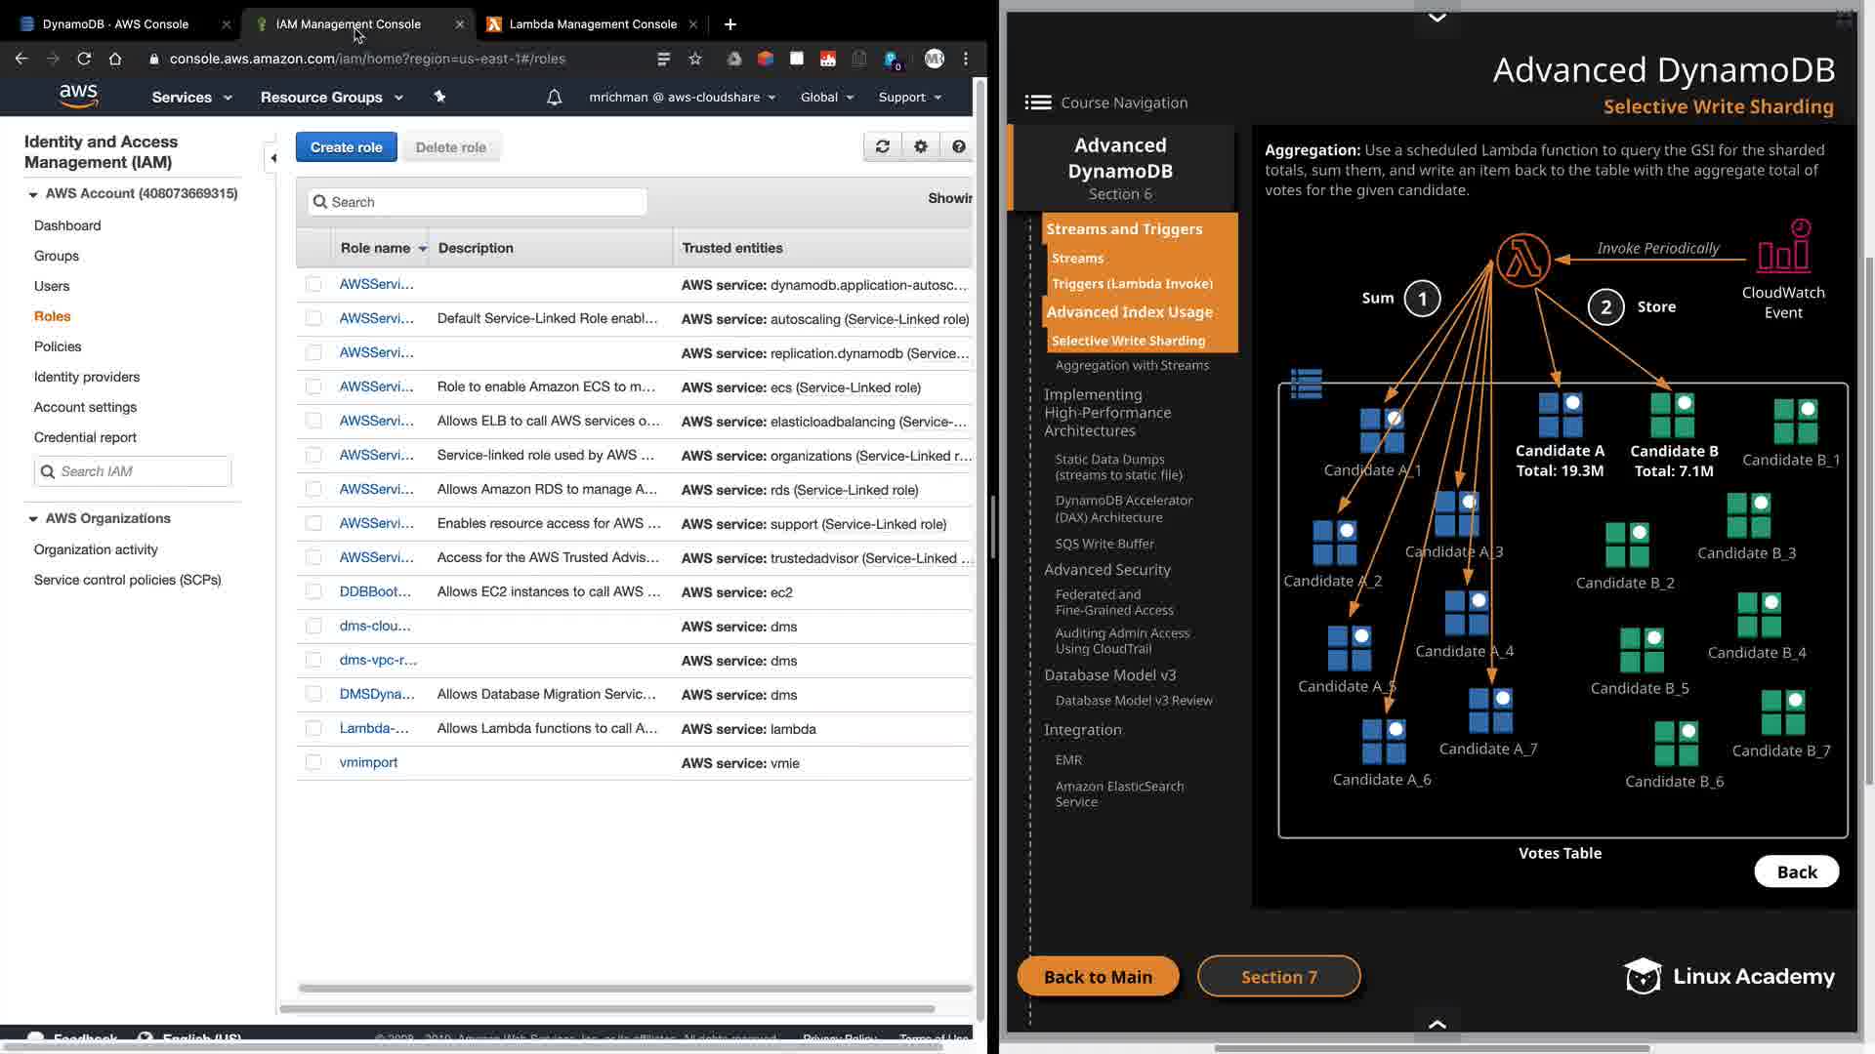The image size is (1875, 1054).
Task: Open AWS notifications bell
Action: [554, 98]
